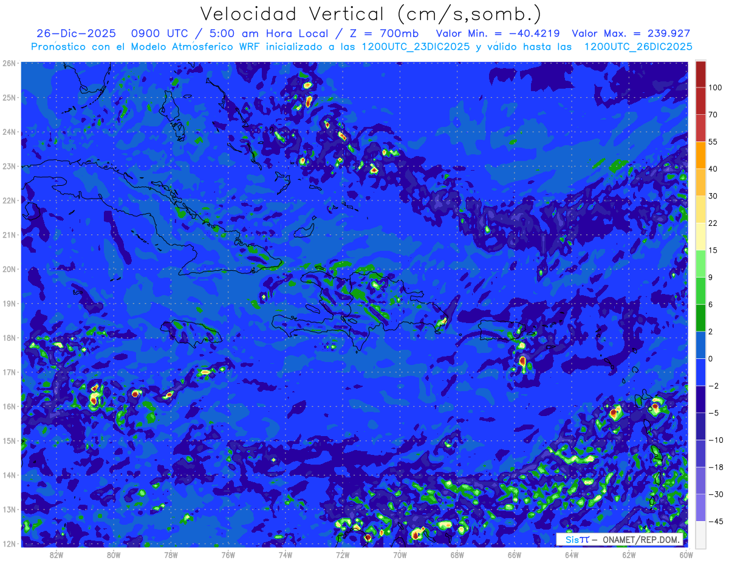Click the '66W' longitude label

pyautogui.click(x=514, y=554)
